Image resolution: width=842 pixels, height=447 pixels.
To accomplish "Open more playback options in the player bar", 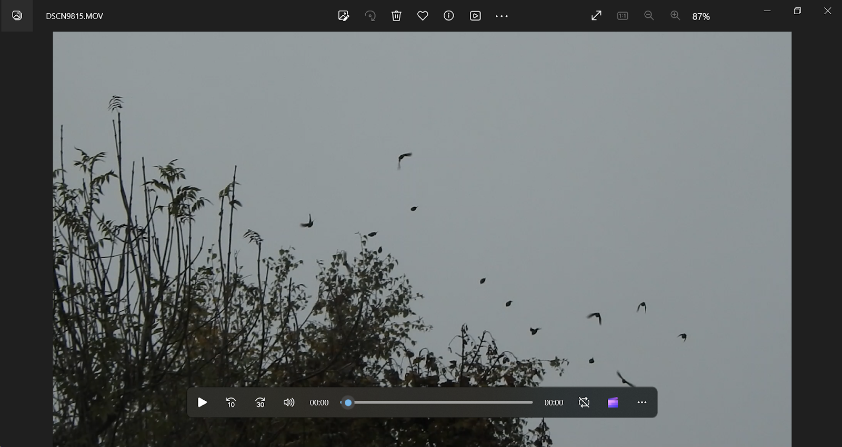I will (642, 402).
